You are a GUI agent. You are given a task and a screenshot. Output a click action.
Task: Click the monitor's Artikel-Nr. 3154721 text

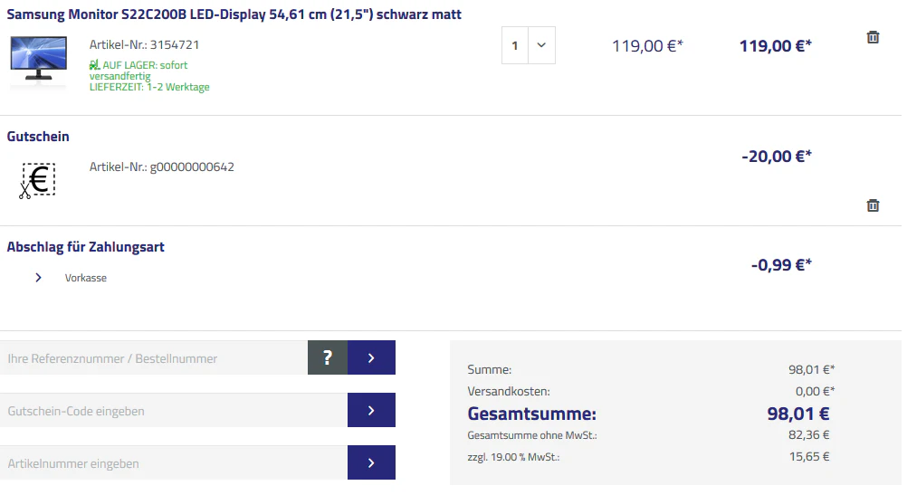click(x=144, y=44)
